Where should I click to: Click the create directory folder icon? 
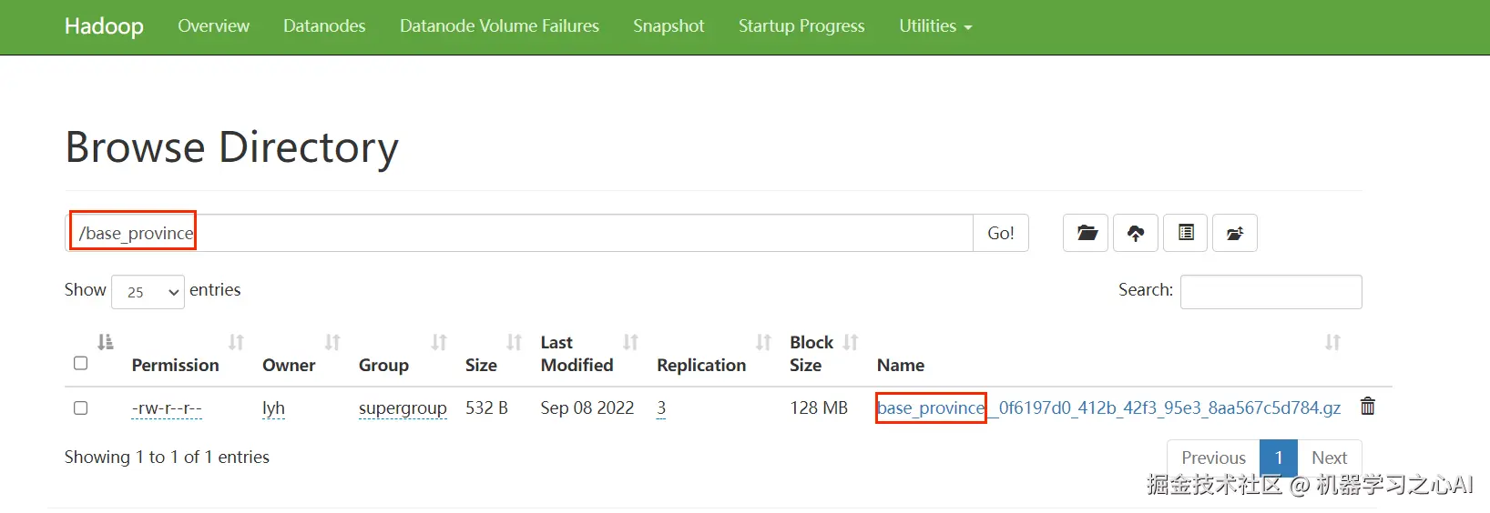click(x=1086, y=233)
